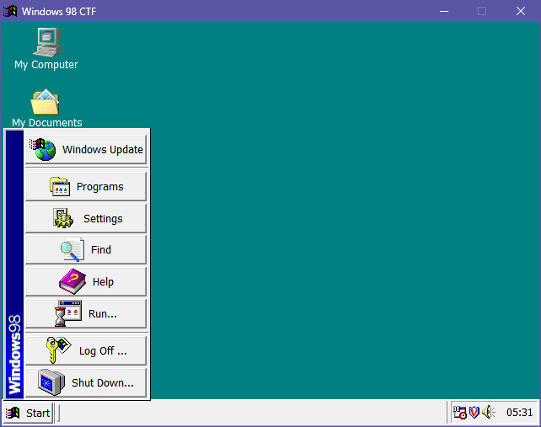Click the My Documents label text
541x427 pixels.
(x=47, y=123)
